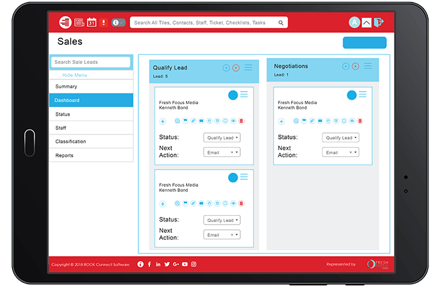The image size is (442, 288).
Task: Click the paperclip attachment icon on Negotiations card
Action: pos(312,120)
